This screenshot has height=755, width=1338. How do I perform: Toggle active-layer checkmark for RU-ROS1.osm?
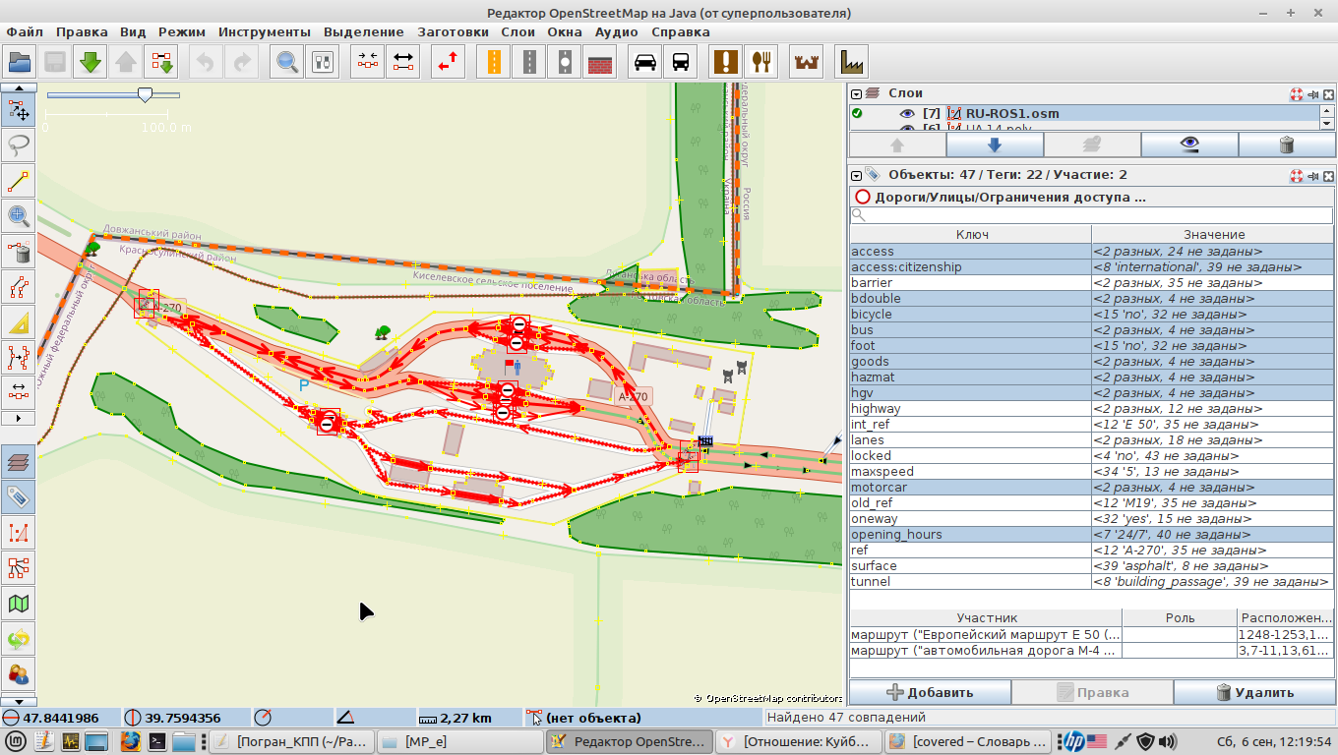pos(857,113)
